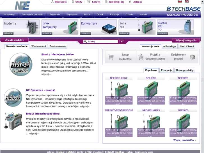The width and height of the screenshot is (204, 153).
Task: Switch to Nowości w ofercie tab
Action: (17, 46)
